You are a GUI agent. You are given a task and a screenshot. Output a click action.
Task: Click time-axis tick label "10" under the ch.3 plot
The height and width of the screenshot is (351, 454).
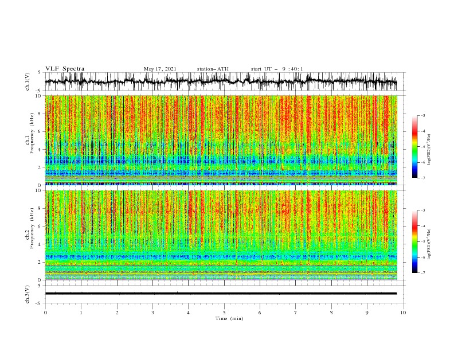403,313
